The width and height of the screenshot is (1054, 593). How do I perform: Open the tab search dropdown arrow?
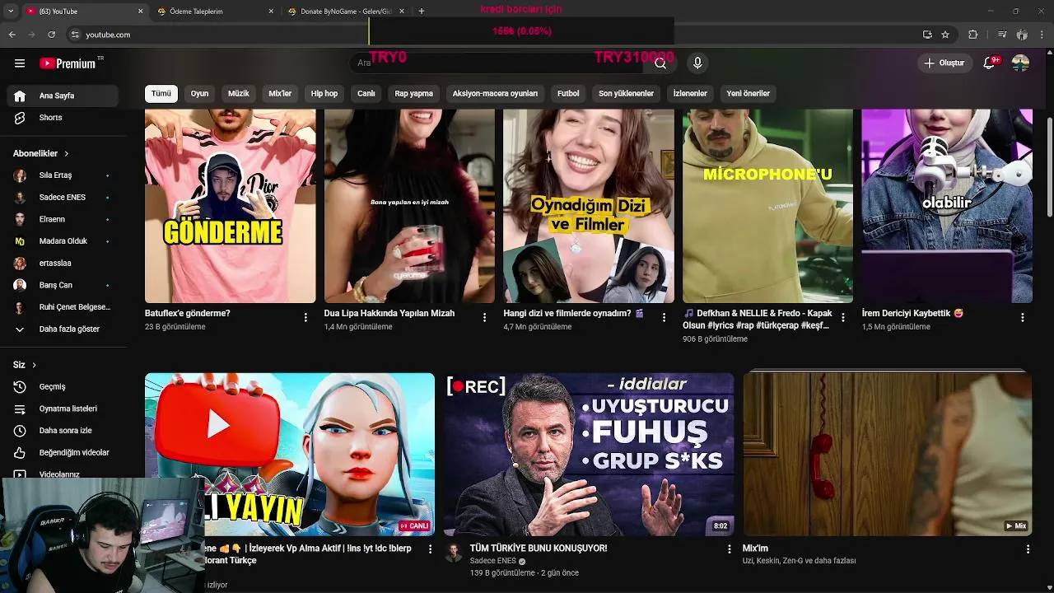click(x=11, y=11)
